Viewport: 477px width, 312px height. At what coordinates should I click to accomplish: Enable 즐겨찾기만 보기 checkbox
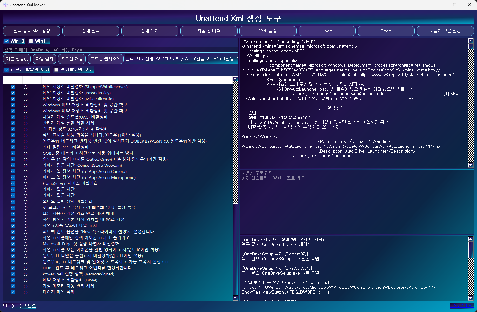(x=57, y=70)
